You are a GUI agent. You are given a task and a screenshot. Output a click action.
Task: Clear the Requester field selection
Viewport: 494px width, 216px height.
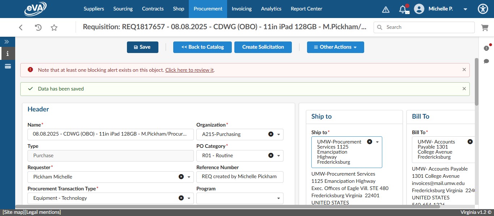click(181, 177)
